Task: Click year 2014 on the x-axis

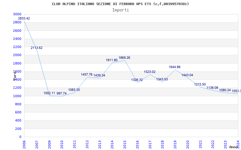Action: click(112, 145)
